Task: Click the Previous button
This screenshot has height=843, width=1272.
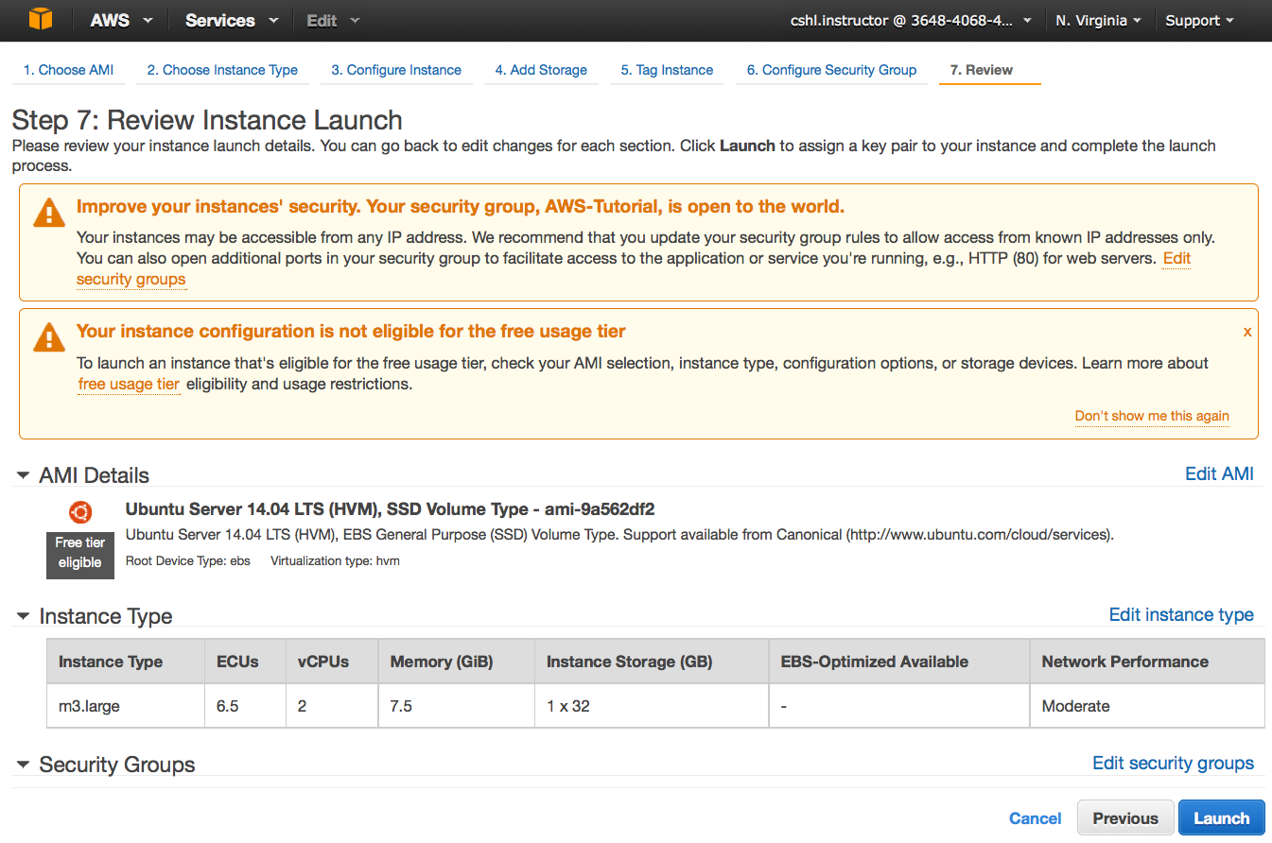Action: pyautogui.click(x=1125, y=817)
